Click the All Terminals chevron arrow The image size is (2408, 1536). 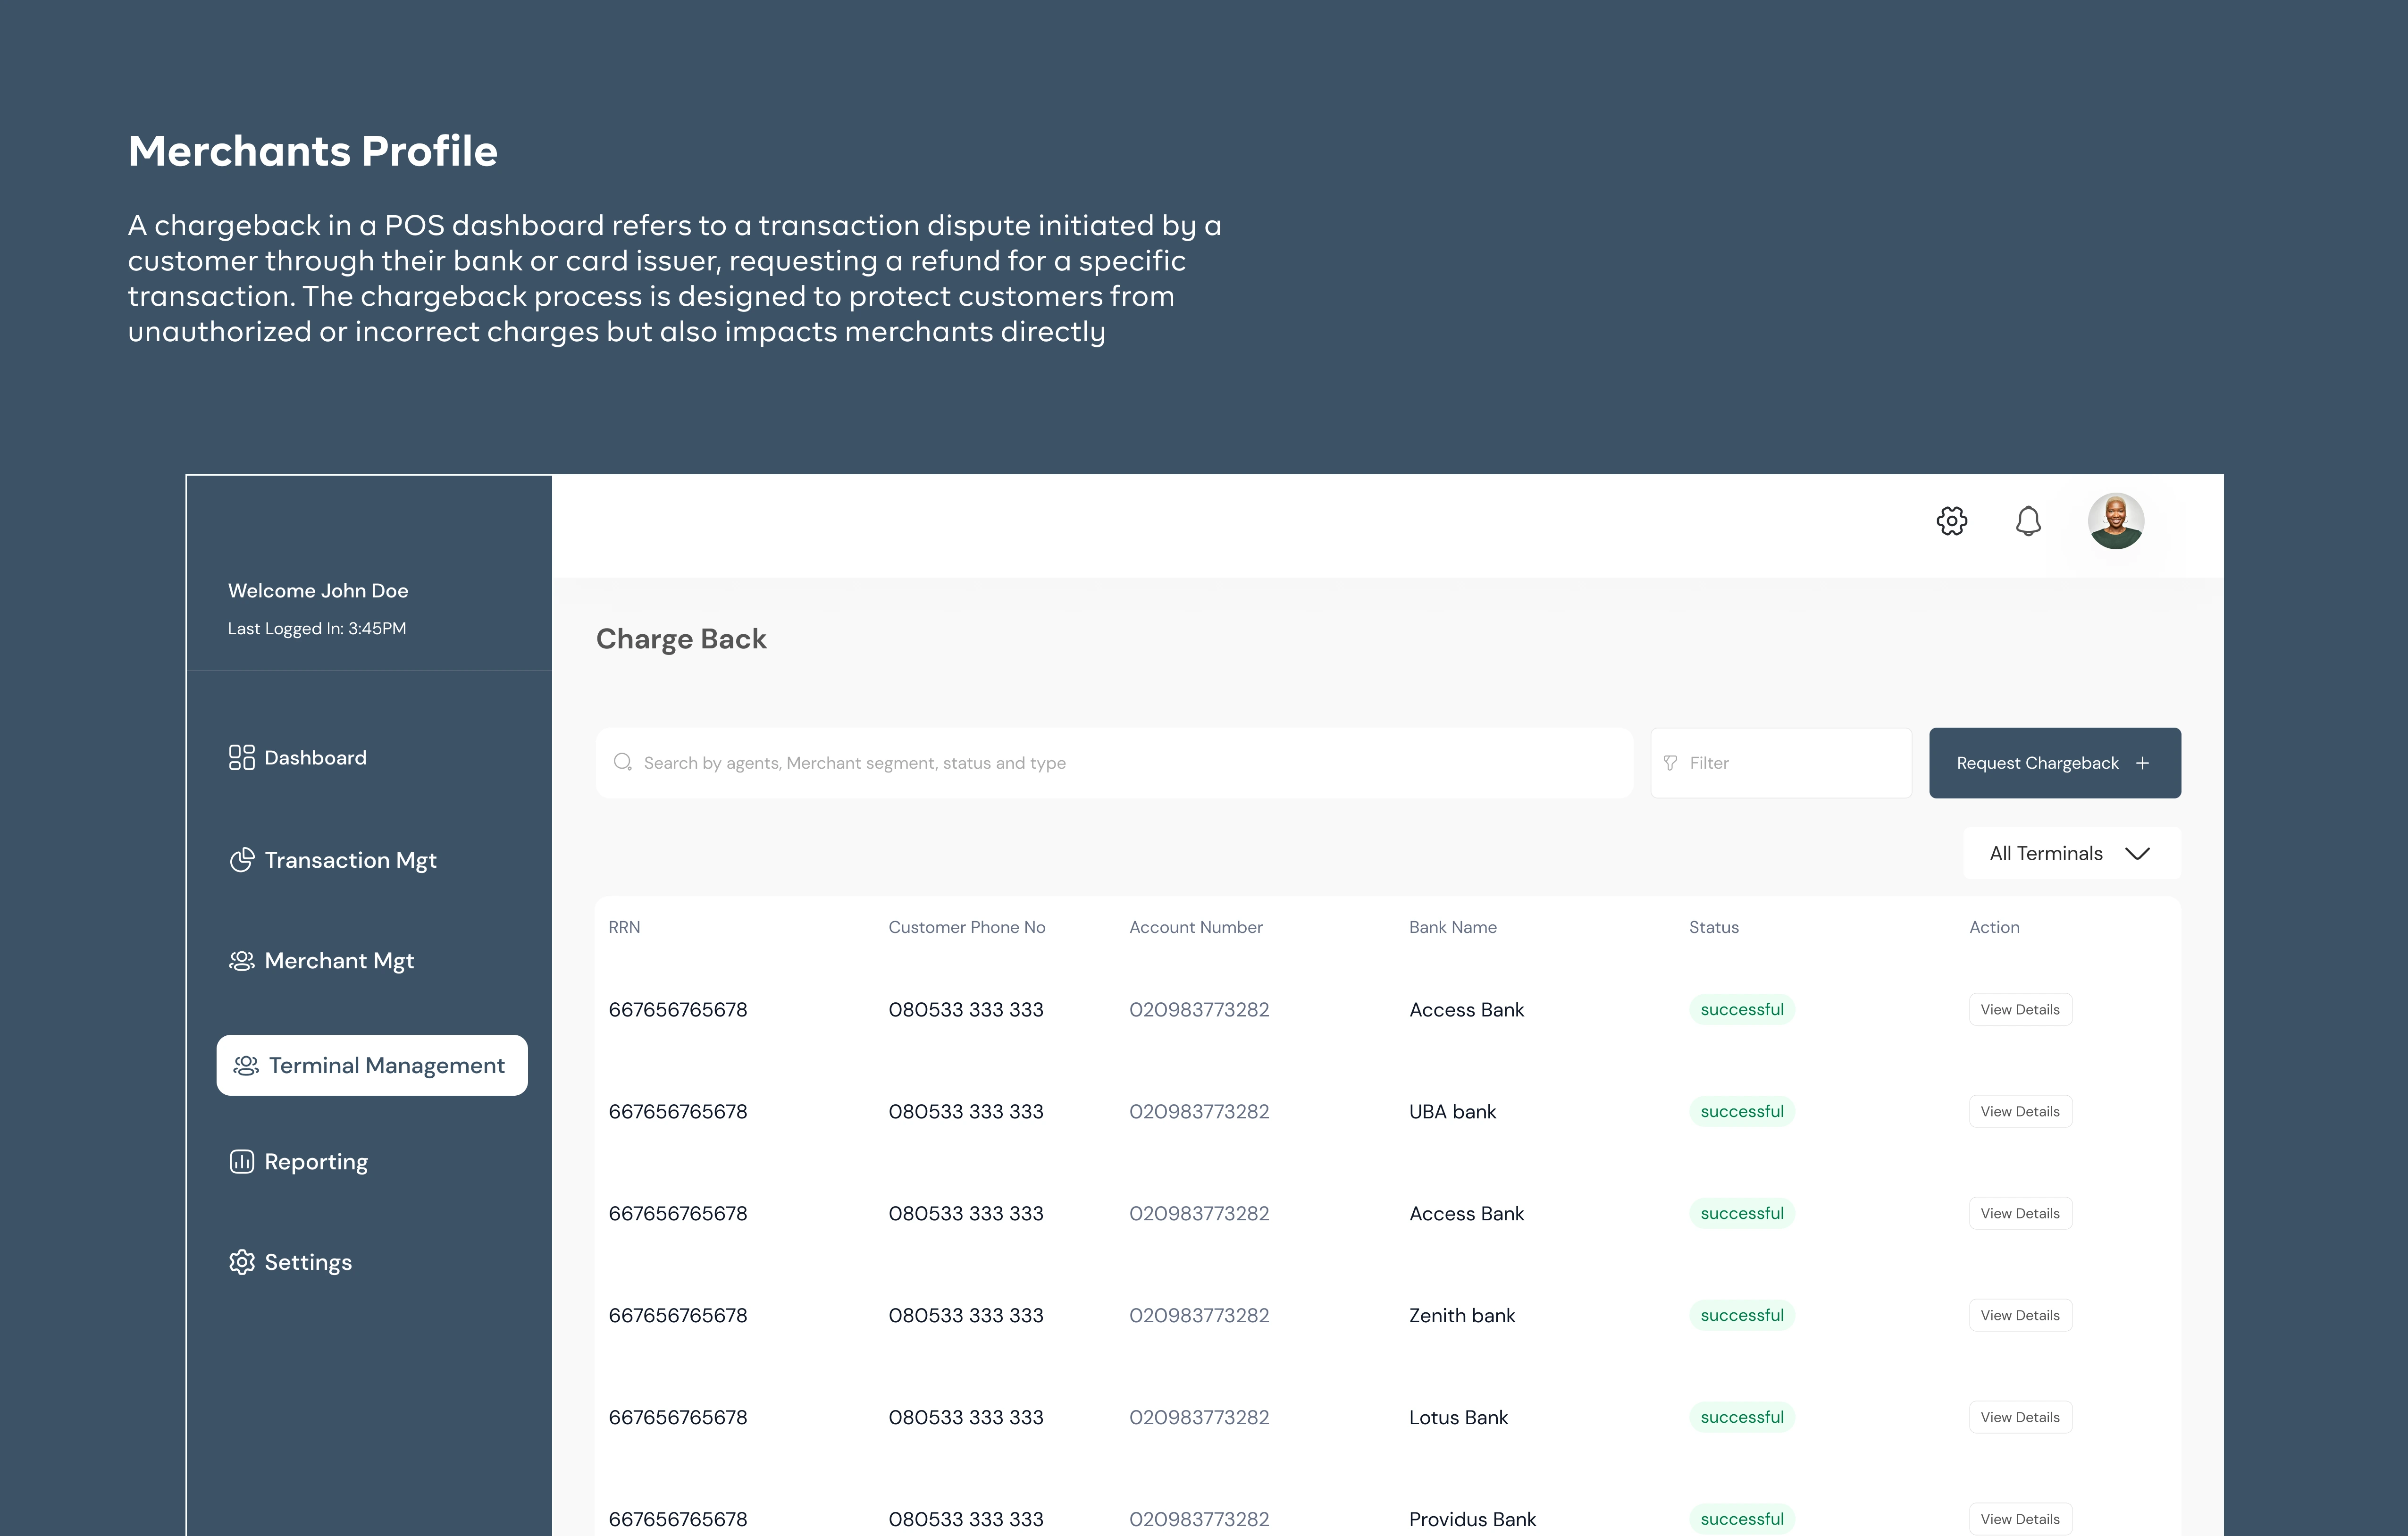2137,853
